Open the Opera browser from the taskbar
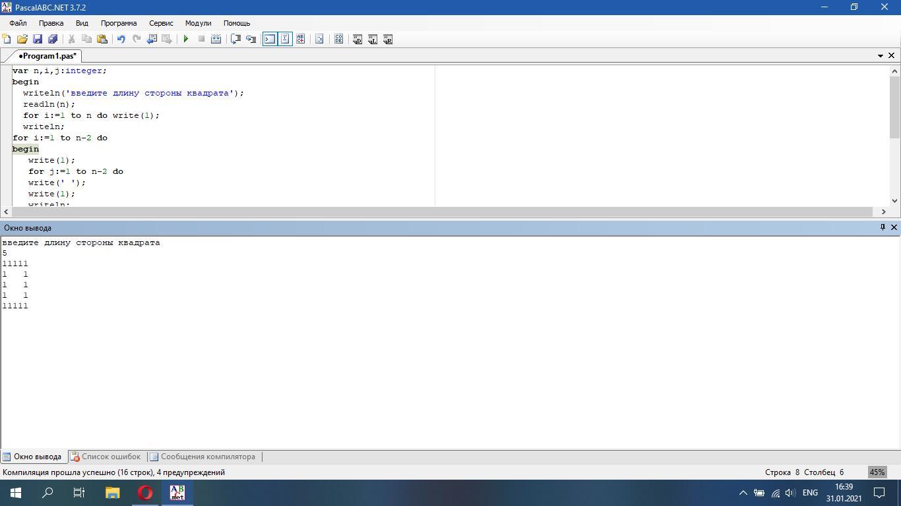Image resolution: width=901 pixels, height=506 pixels. (145, 493)
